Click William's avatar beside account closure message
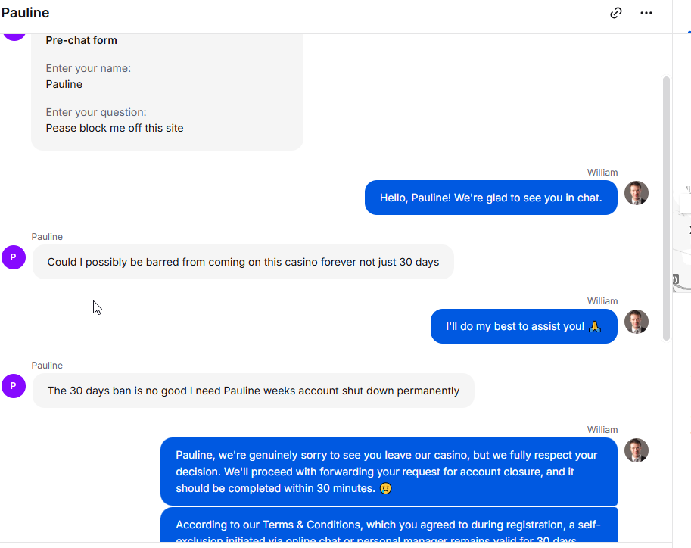Screen dimensions: 691x548 pyautogui.click(x=637, y=450)
